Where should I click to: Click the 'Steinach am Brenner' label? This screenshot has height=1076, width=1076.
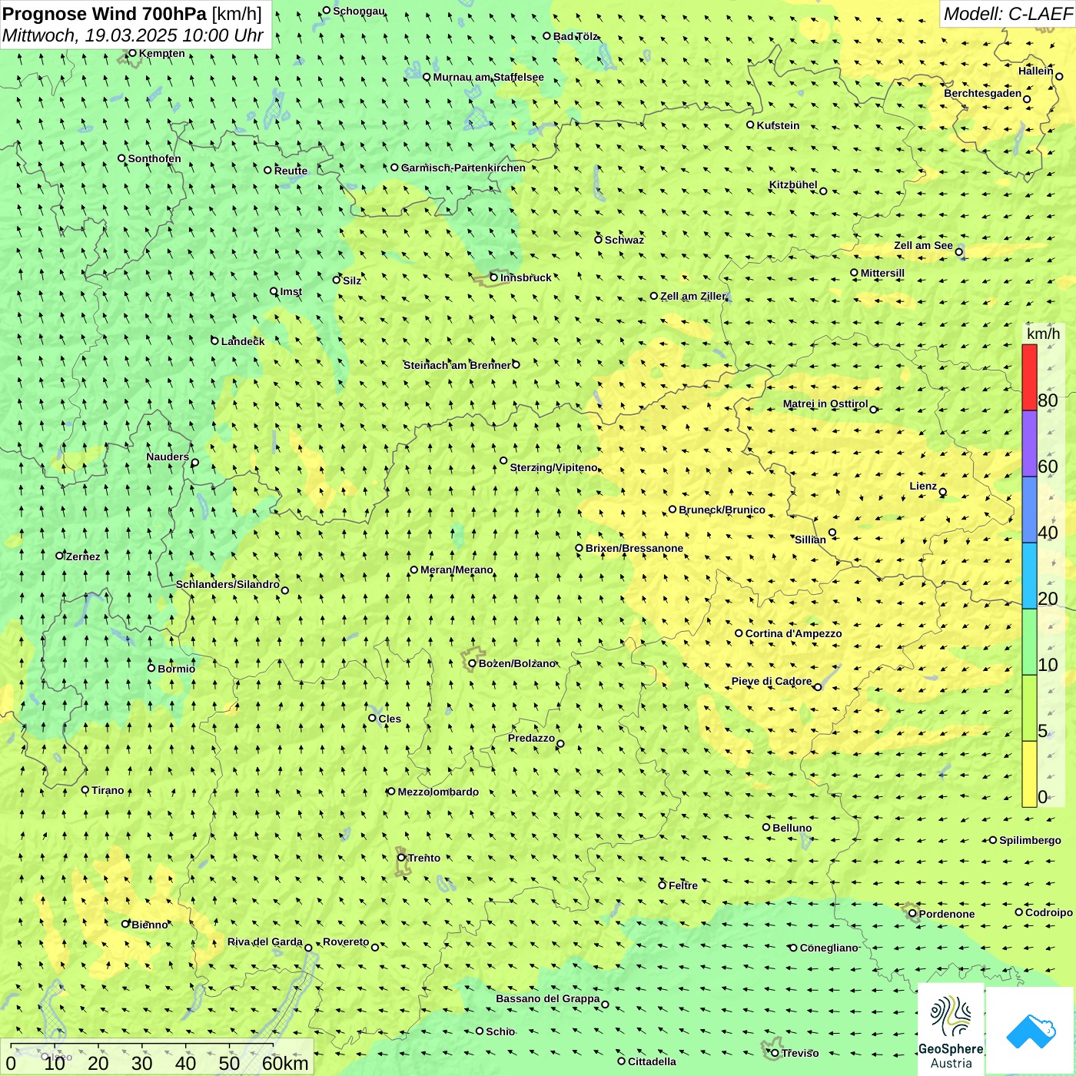tap(457, 365)
